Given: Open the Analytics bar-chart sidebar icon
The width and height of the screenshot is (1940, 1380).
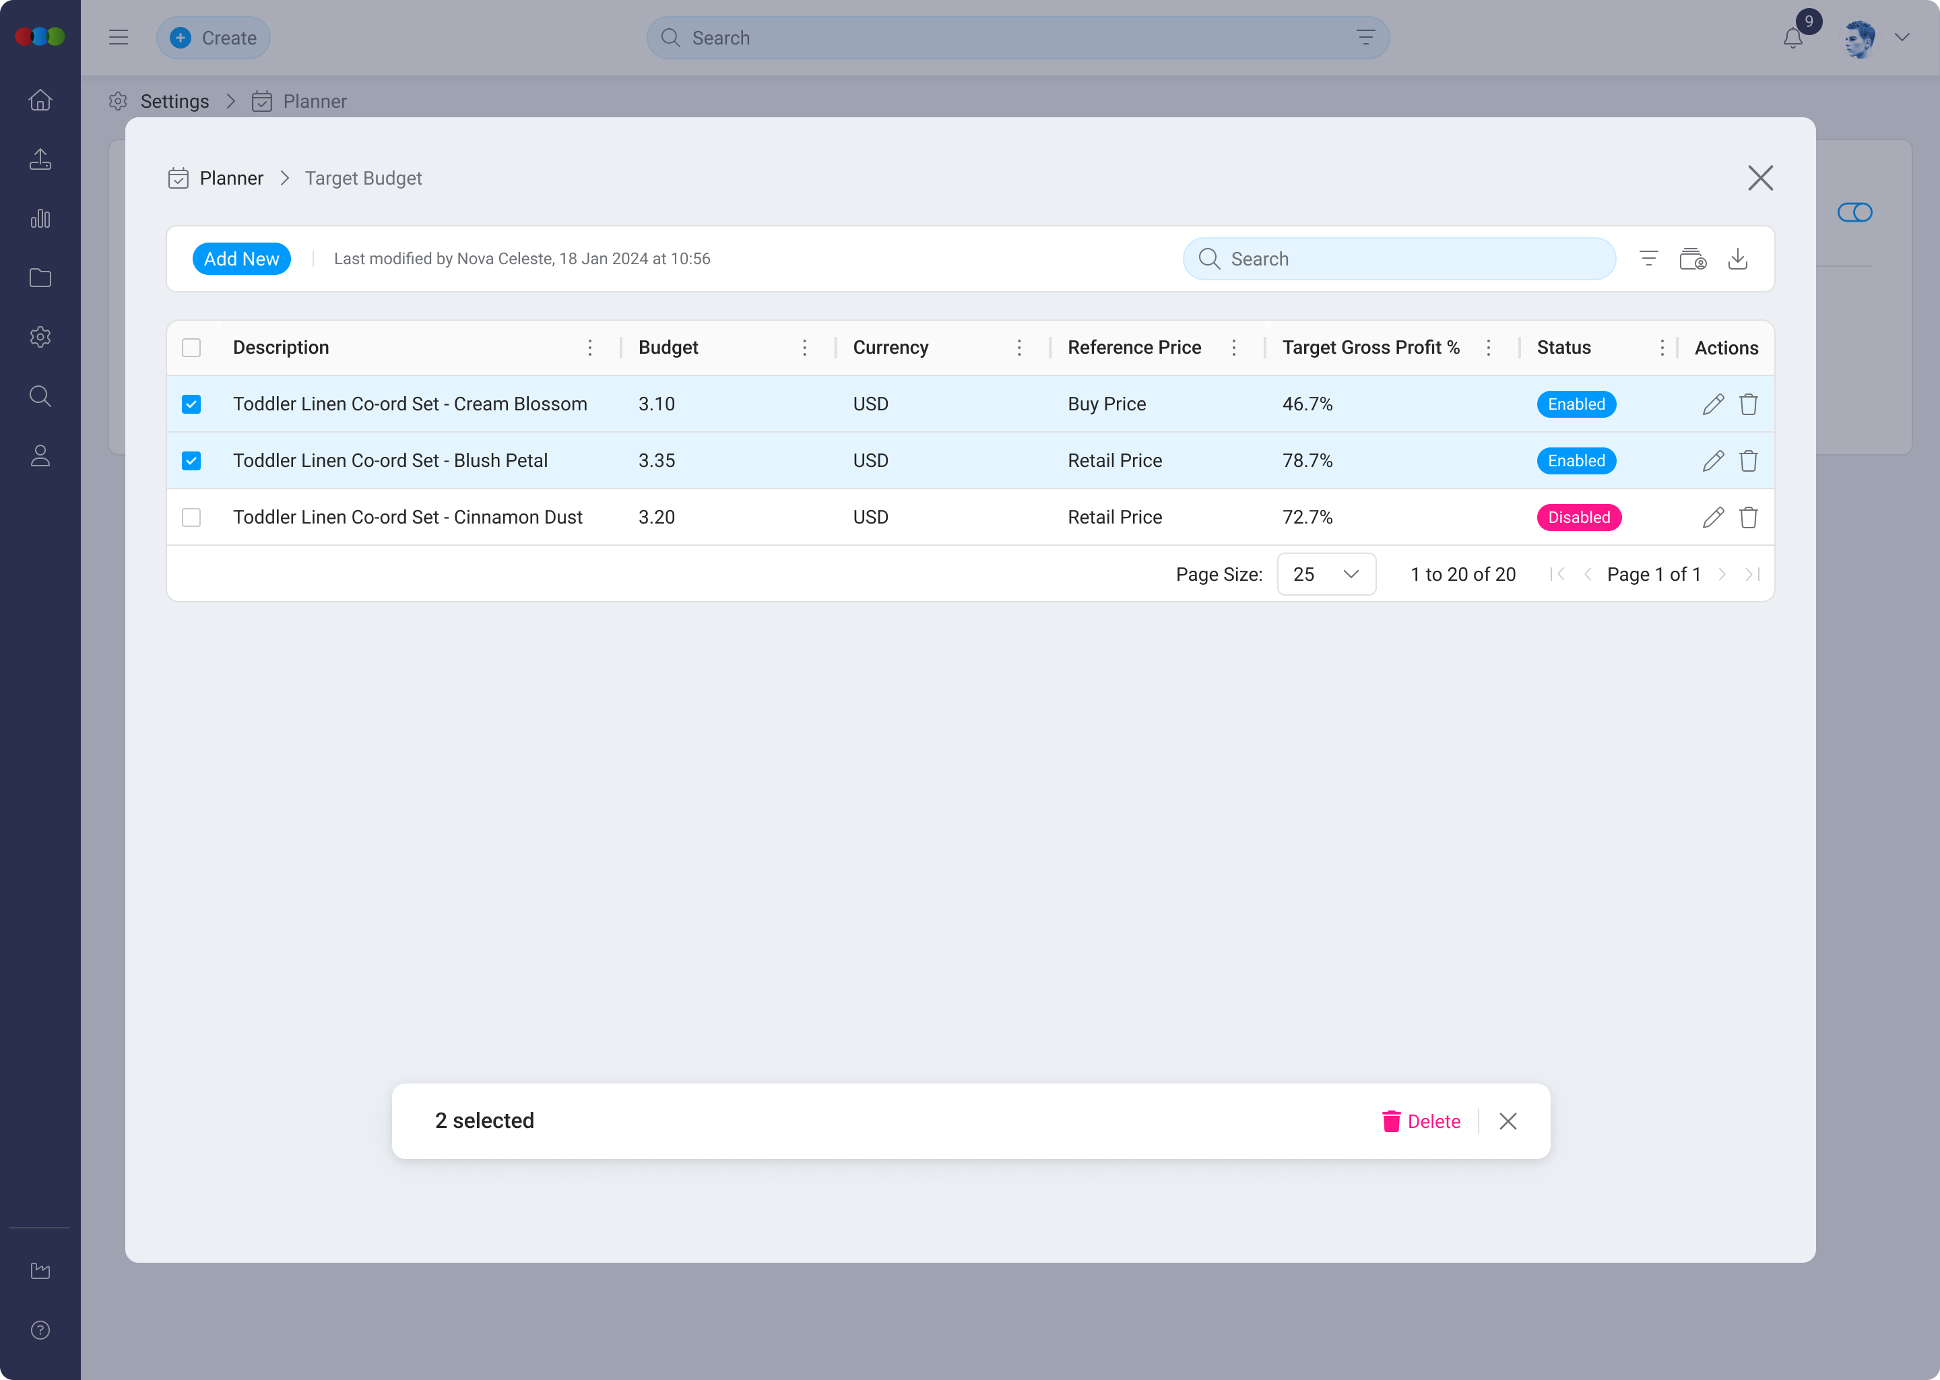Looking at the screenshot, I should pyautogui.click(x=40, y=218).
